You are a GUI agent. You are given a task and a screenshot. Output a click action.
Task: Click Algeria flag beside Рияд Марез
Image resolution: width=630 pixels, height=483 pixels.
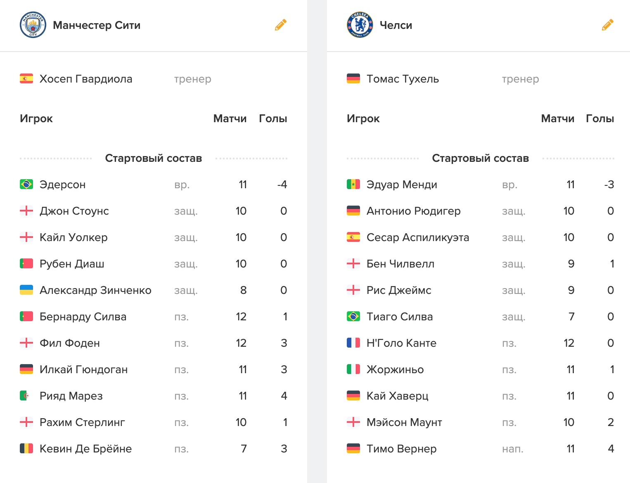[x=26, y=395]
